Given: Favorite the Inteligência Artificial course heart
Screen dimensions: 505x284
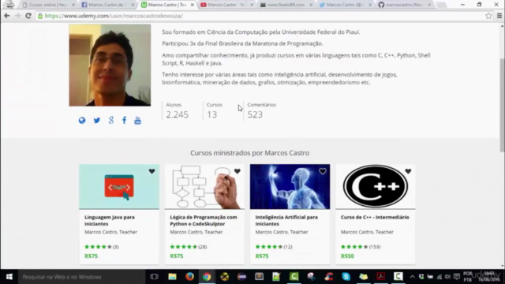Looking at the screenshot, I should click(323, 171).
